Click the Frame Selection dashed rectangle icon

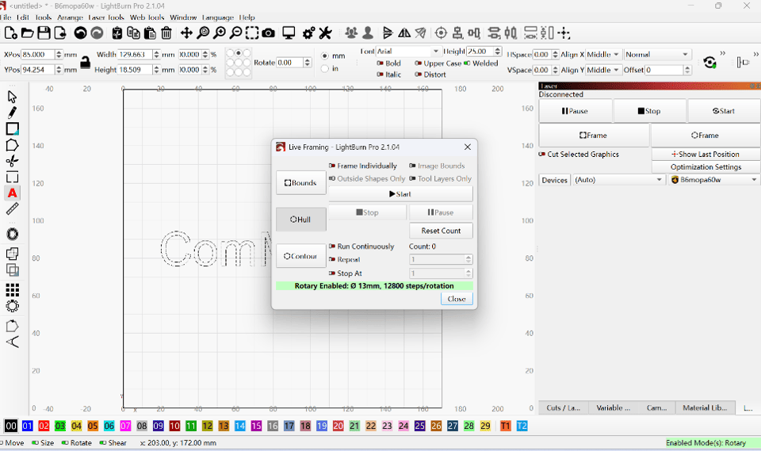point(252,33)
